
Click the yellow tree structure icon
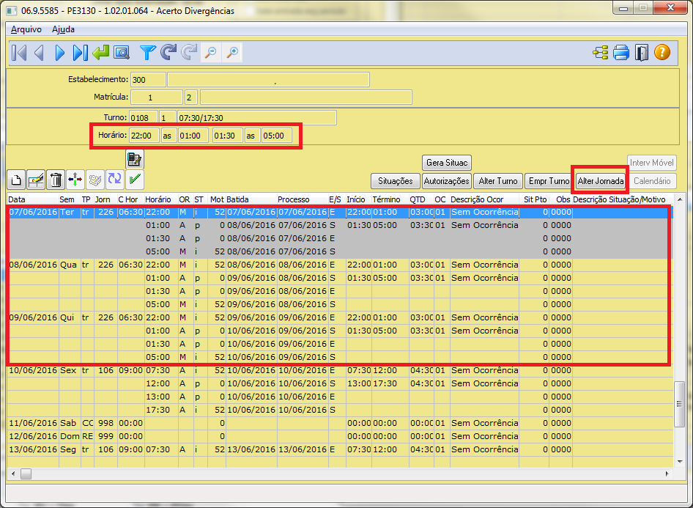coord(600,53)
